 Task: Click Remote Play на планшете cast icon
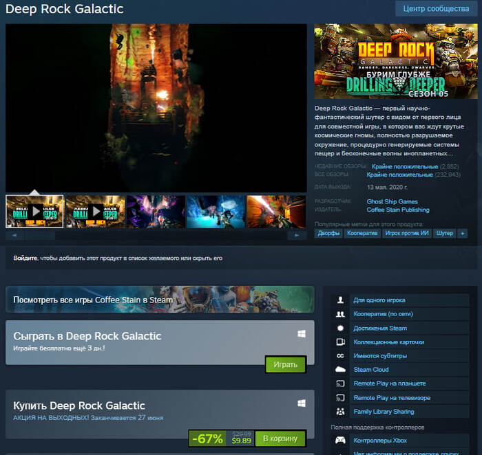point(340,384)
